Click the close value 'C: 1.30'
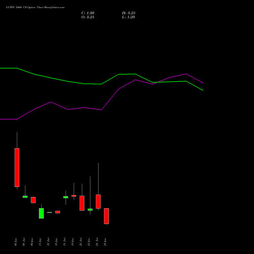Viewport: 254px width, 254px height. tap(88, 13)
